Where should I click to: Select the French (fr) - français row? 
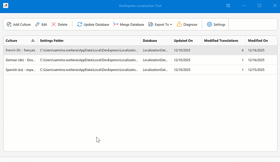[140, 50]
